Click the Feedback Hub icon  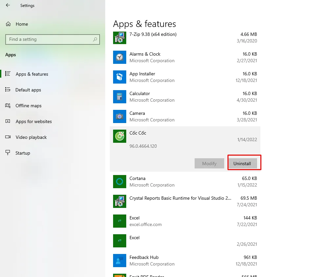119,261
